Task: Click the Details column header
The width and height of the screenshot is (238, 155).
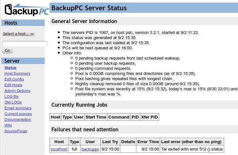Action: tap(128, 142)
